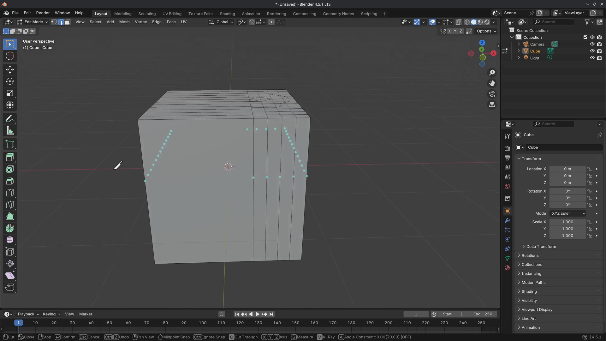Image resolution: width=606 pixels, height=341 pixels.
Task: Uncheck the Collection exclude checkbox
Action: click(x=585, y=37)
